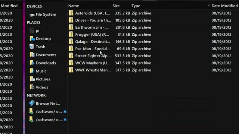
Task: Select the file WCW Mayhem (U...
Action: 93,63
